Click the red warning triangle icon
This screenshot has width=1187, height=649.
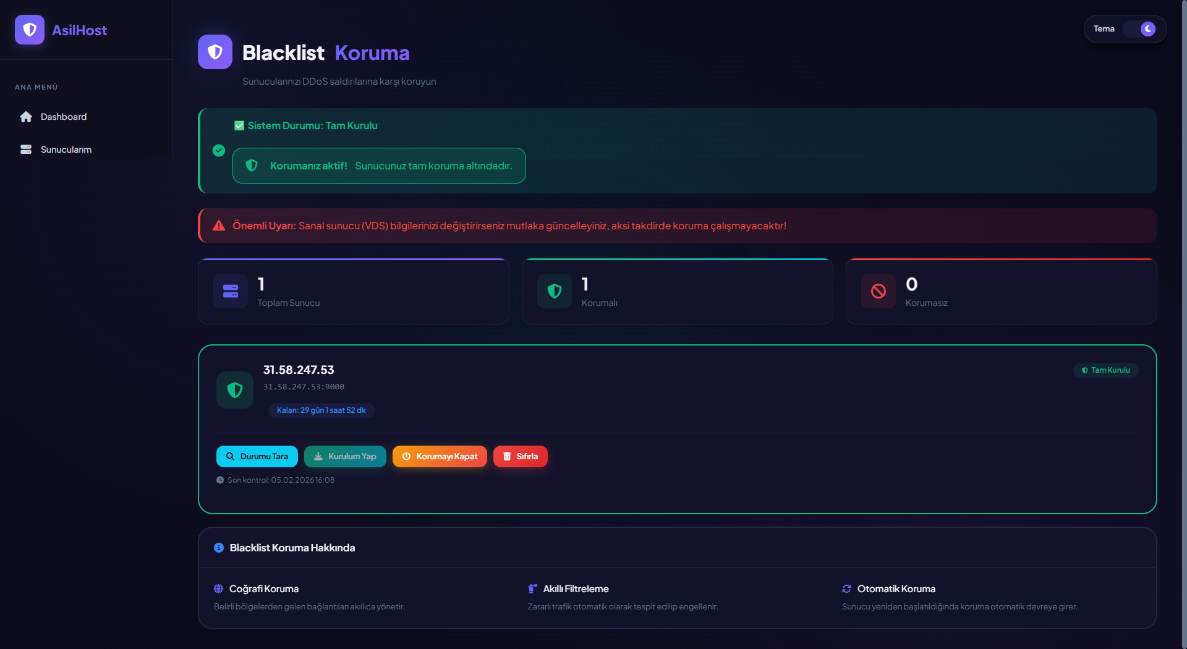(219, 226)
